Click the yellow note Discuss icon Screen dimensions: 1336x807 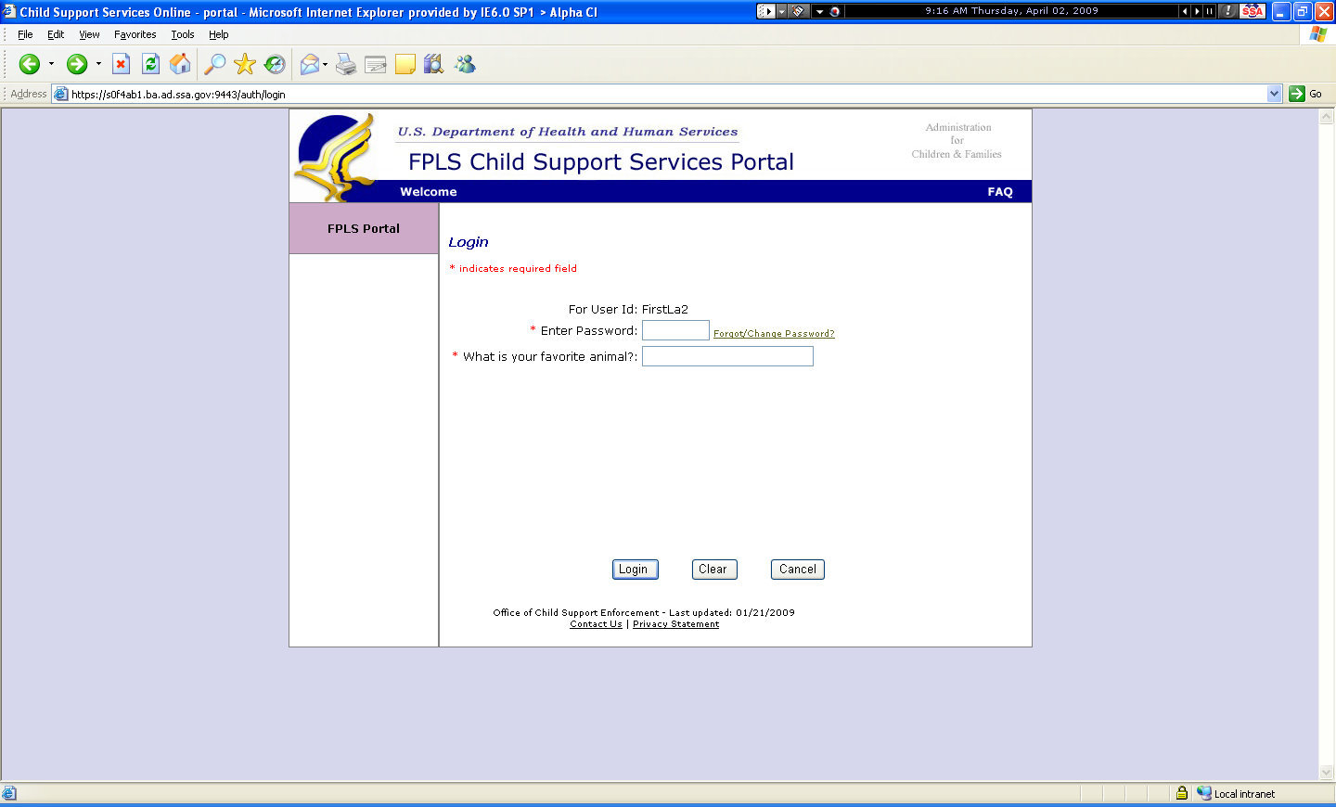pos(405,64)
